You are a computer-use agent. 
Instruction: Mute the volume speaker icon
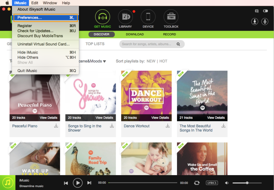coord(227,183)
